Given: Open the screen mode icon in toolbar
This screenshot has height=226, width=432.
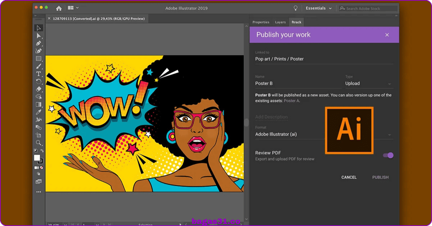Looking at the screenshot, I should [39, 182].
